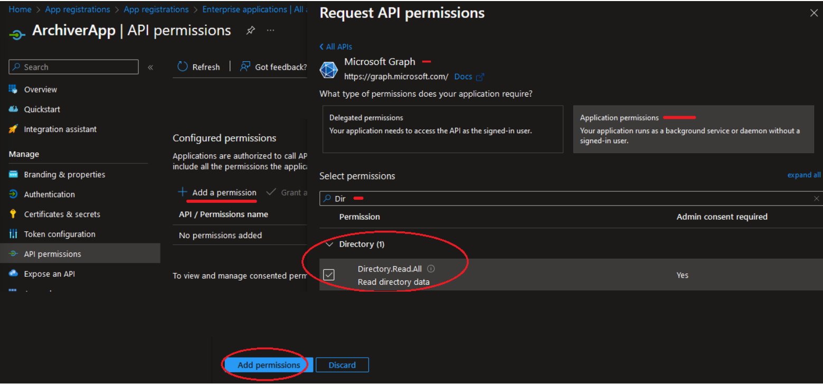Click Got feedback? button
Screen dimensions: 823x384
273,67
